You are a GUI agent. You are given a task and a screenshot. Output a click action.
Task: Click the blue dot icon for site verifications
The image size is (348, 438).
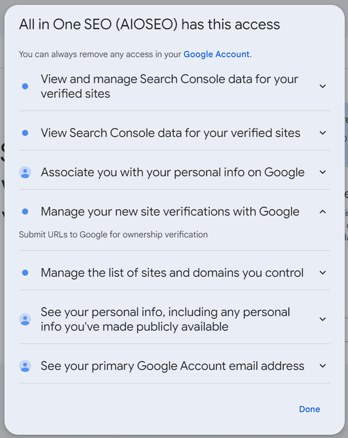pyautogui.click(x=25, y=212)
